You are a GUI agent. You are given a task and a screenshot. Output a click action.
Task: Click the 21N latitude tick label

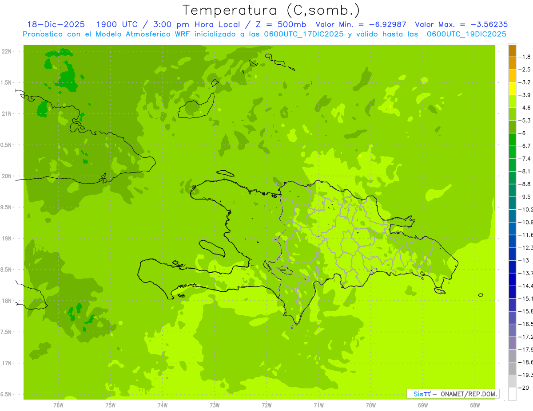(x=7, y=114)
